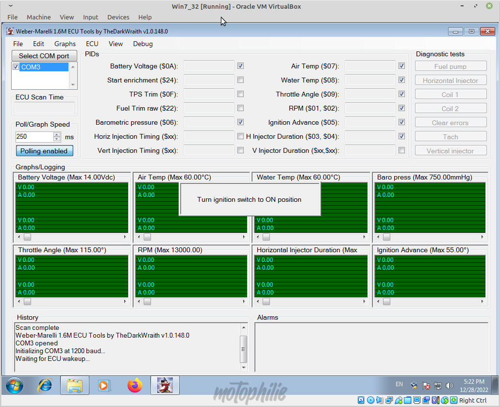
Task: Open the ECU Tools Graphs menu
Action: tap(65, 44)
